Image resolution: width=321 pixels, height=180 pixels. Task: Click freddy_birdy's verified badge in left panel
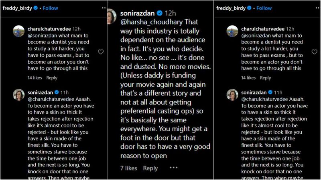[35, 8]
